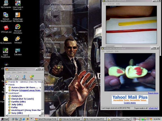Open File menu in My Webcam window
This screenshot has width=162, height=121.
click(x=104, y=4)
